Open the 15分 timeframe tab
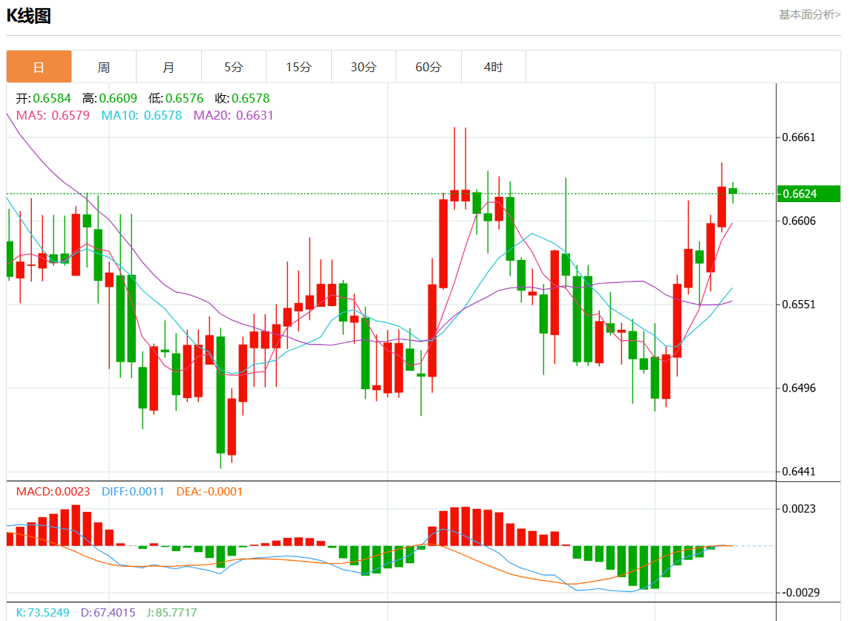Viewport: 856px width, 621px height. click(298, 67)
